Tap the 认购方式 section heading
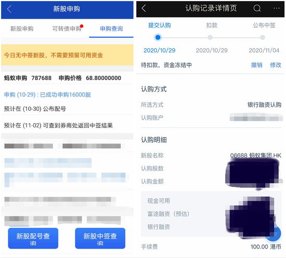 (x=153, y=89)
